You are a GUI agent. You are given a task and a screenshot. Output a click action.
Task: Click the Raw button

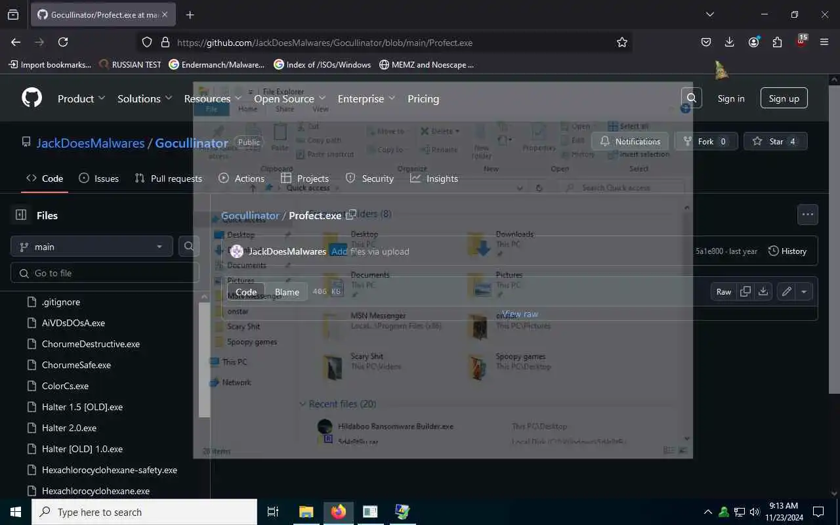[724, 292]
